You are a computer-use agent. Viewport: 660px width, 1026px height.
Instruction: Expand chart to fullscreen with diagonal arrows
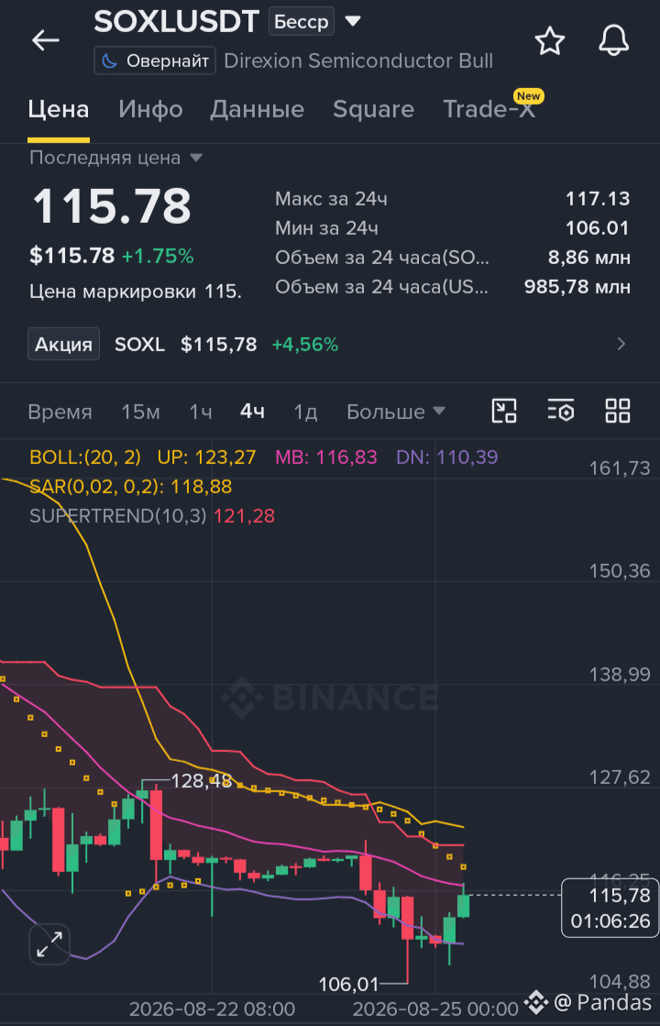49,944
